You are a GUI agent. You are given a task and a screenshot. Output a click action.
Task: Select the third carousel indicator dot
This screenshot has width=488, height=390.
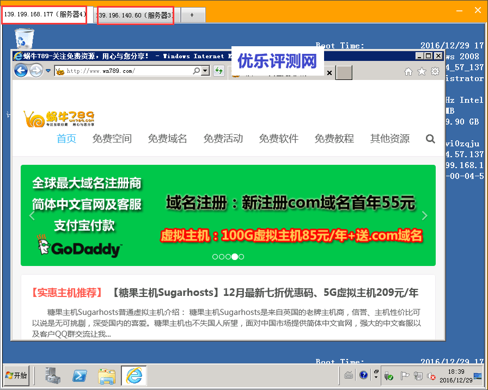pyautogui.click(x=228, y=257)
